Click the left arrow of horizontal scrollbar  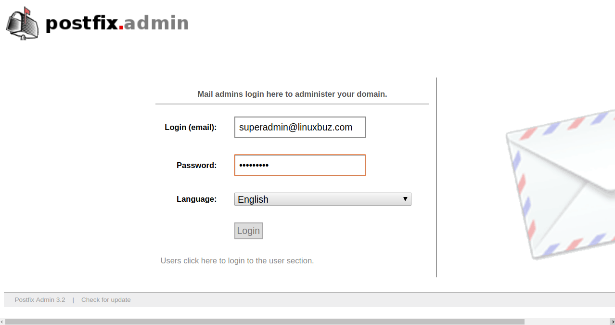tap(2, 322)
